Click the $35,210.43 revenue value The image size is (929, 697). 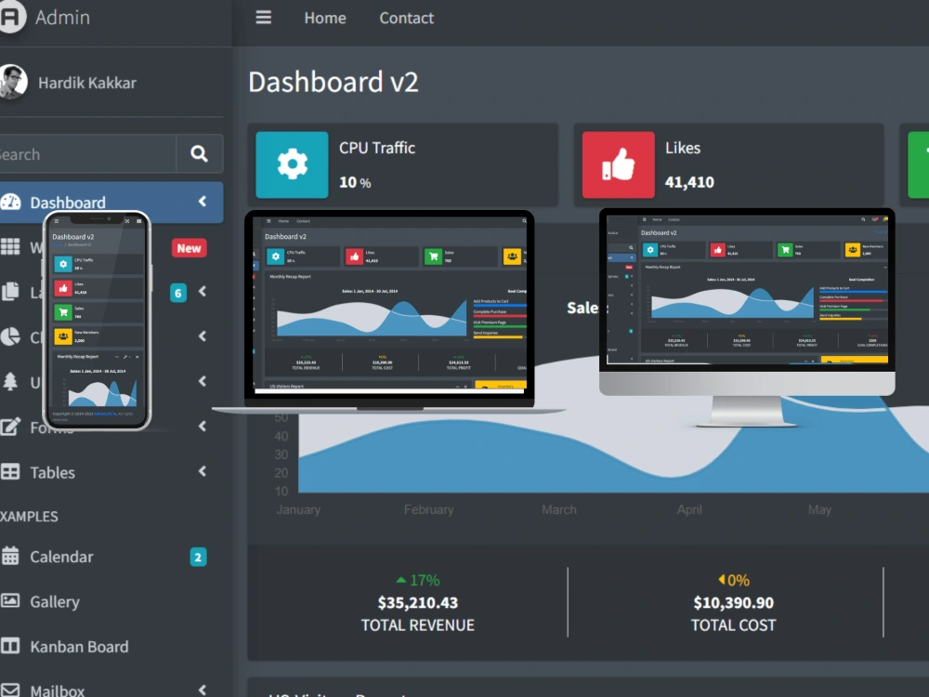(418, 603)
